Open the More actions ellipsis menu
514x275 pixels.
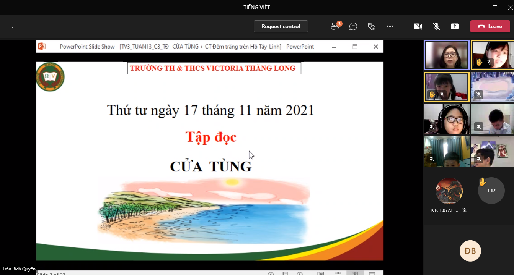[390, 26]
